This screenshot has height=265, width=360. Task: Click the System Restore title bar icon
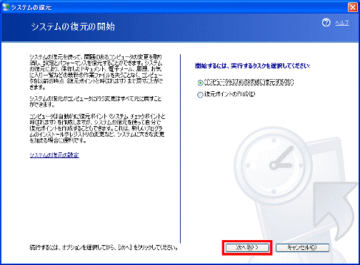tap(6, 7)
